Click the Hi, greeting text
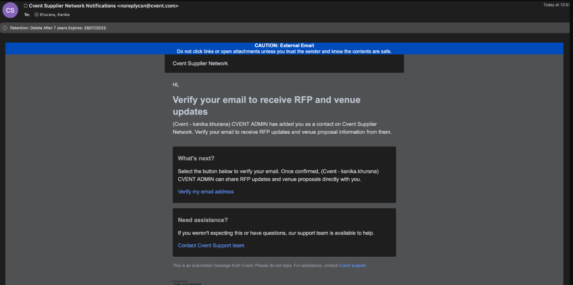 (176, 85)
